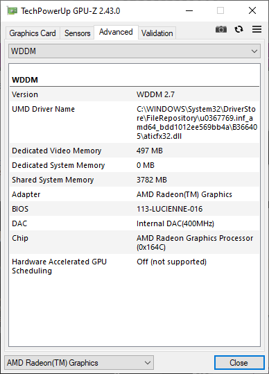Viewport: 269px width, 374px height.
Task: Click the Close button
Action: click(239, 363)
